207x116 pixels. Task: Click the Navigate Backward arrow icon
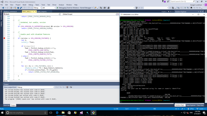click(3, 8)
